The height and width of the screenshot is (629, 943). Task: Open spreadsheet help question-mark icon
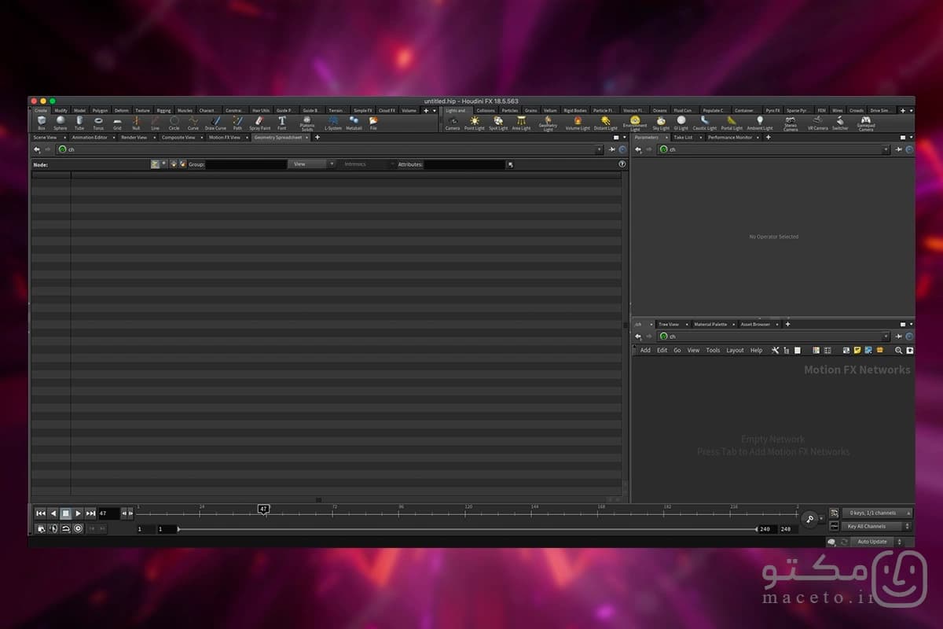(622, 164)
